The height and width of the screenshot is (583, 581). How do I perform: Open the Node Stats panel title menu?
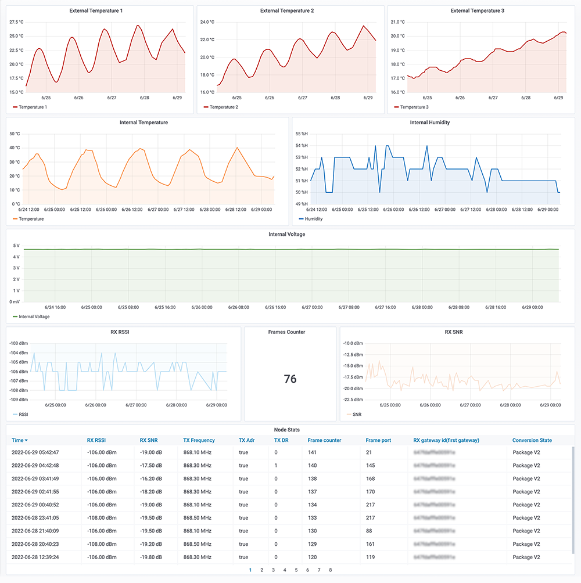pos(287,430)
